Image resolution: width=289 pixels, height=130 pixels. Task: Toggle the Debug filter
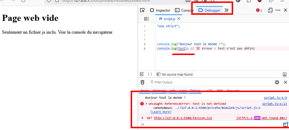click(195, 91)
